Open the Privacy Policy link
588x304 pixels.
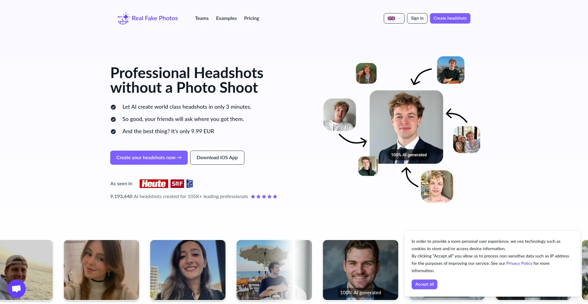519,263
